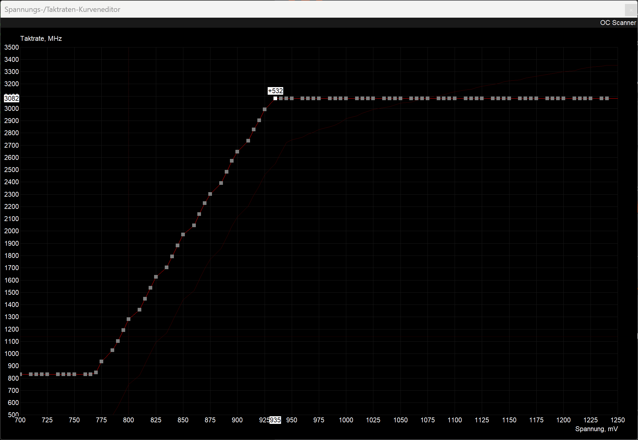
Task: Select the curve point at 825 mV
Action: click(156, 277)
